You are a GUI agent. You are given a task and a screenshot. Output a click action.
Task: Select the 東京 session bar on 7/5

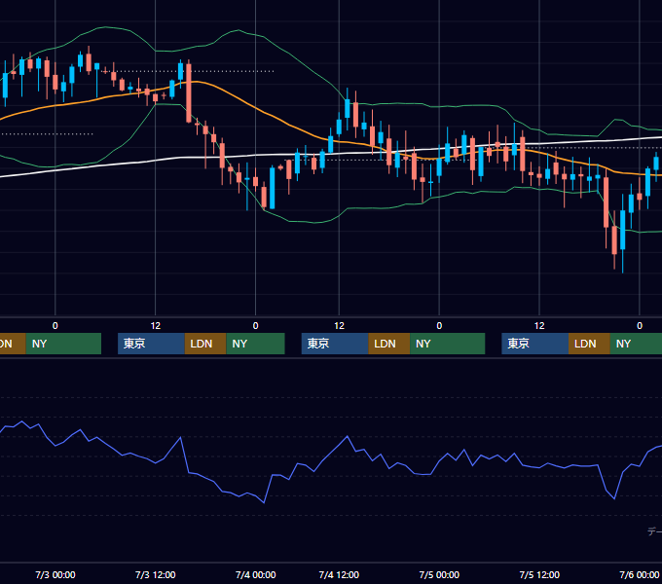(534, 344)
